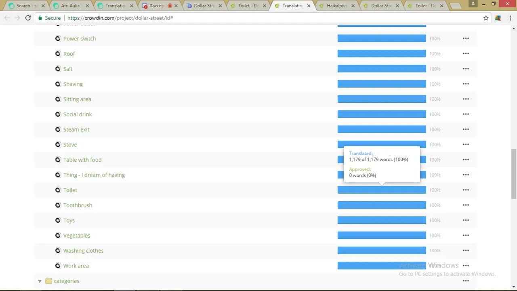
Task: View site security info via Secure padlock
Action: click(49, 18)
